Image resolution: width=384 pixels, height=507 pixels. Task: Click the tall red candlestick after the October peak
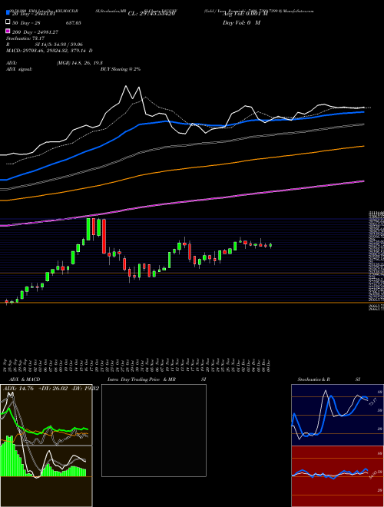click(x=104, y=237)
